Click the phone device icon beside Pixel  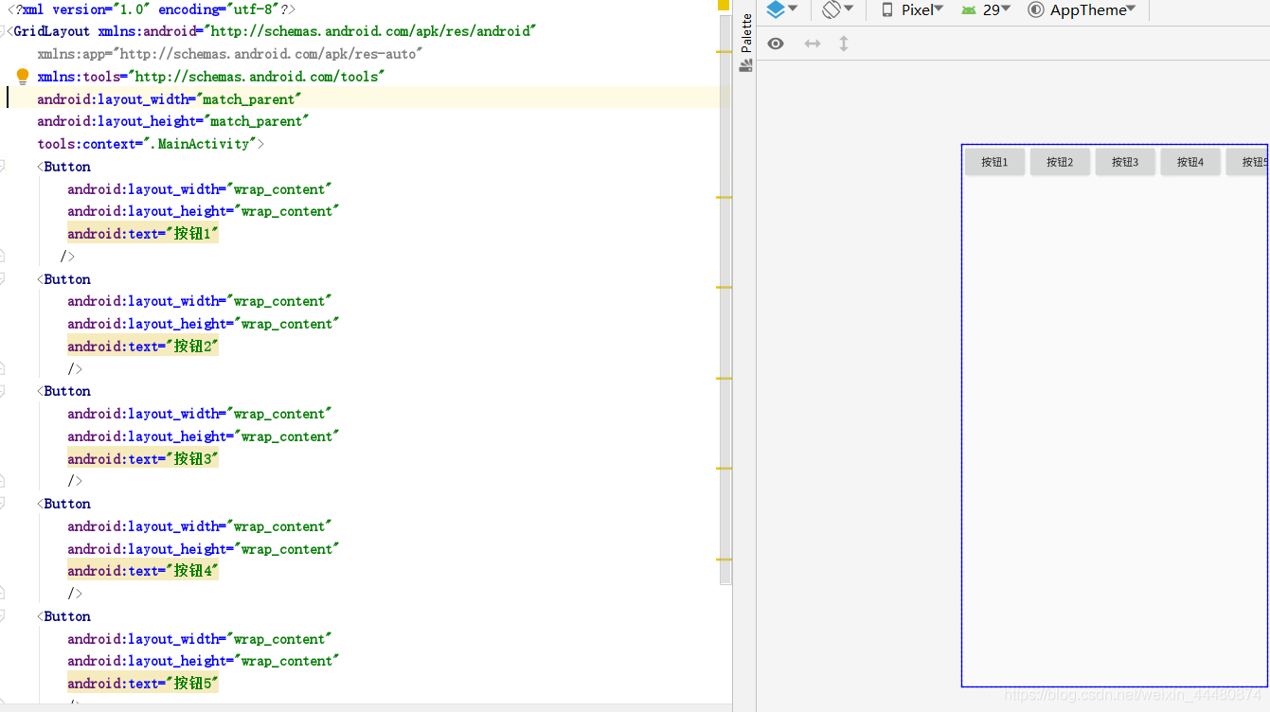pyautogui.click(x=887, y=9)
